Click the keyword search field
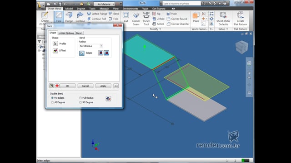The image size is (291, 163). [x=181, y=4]
